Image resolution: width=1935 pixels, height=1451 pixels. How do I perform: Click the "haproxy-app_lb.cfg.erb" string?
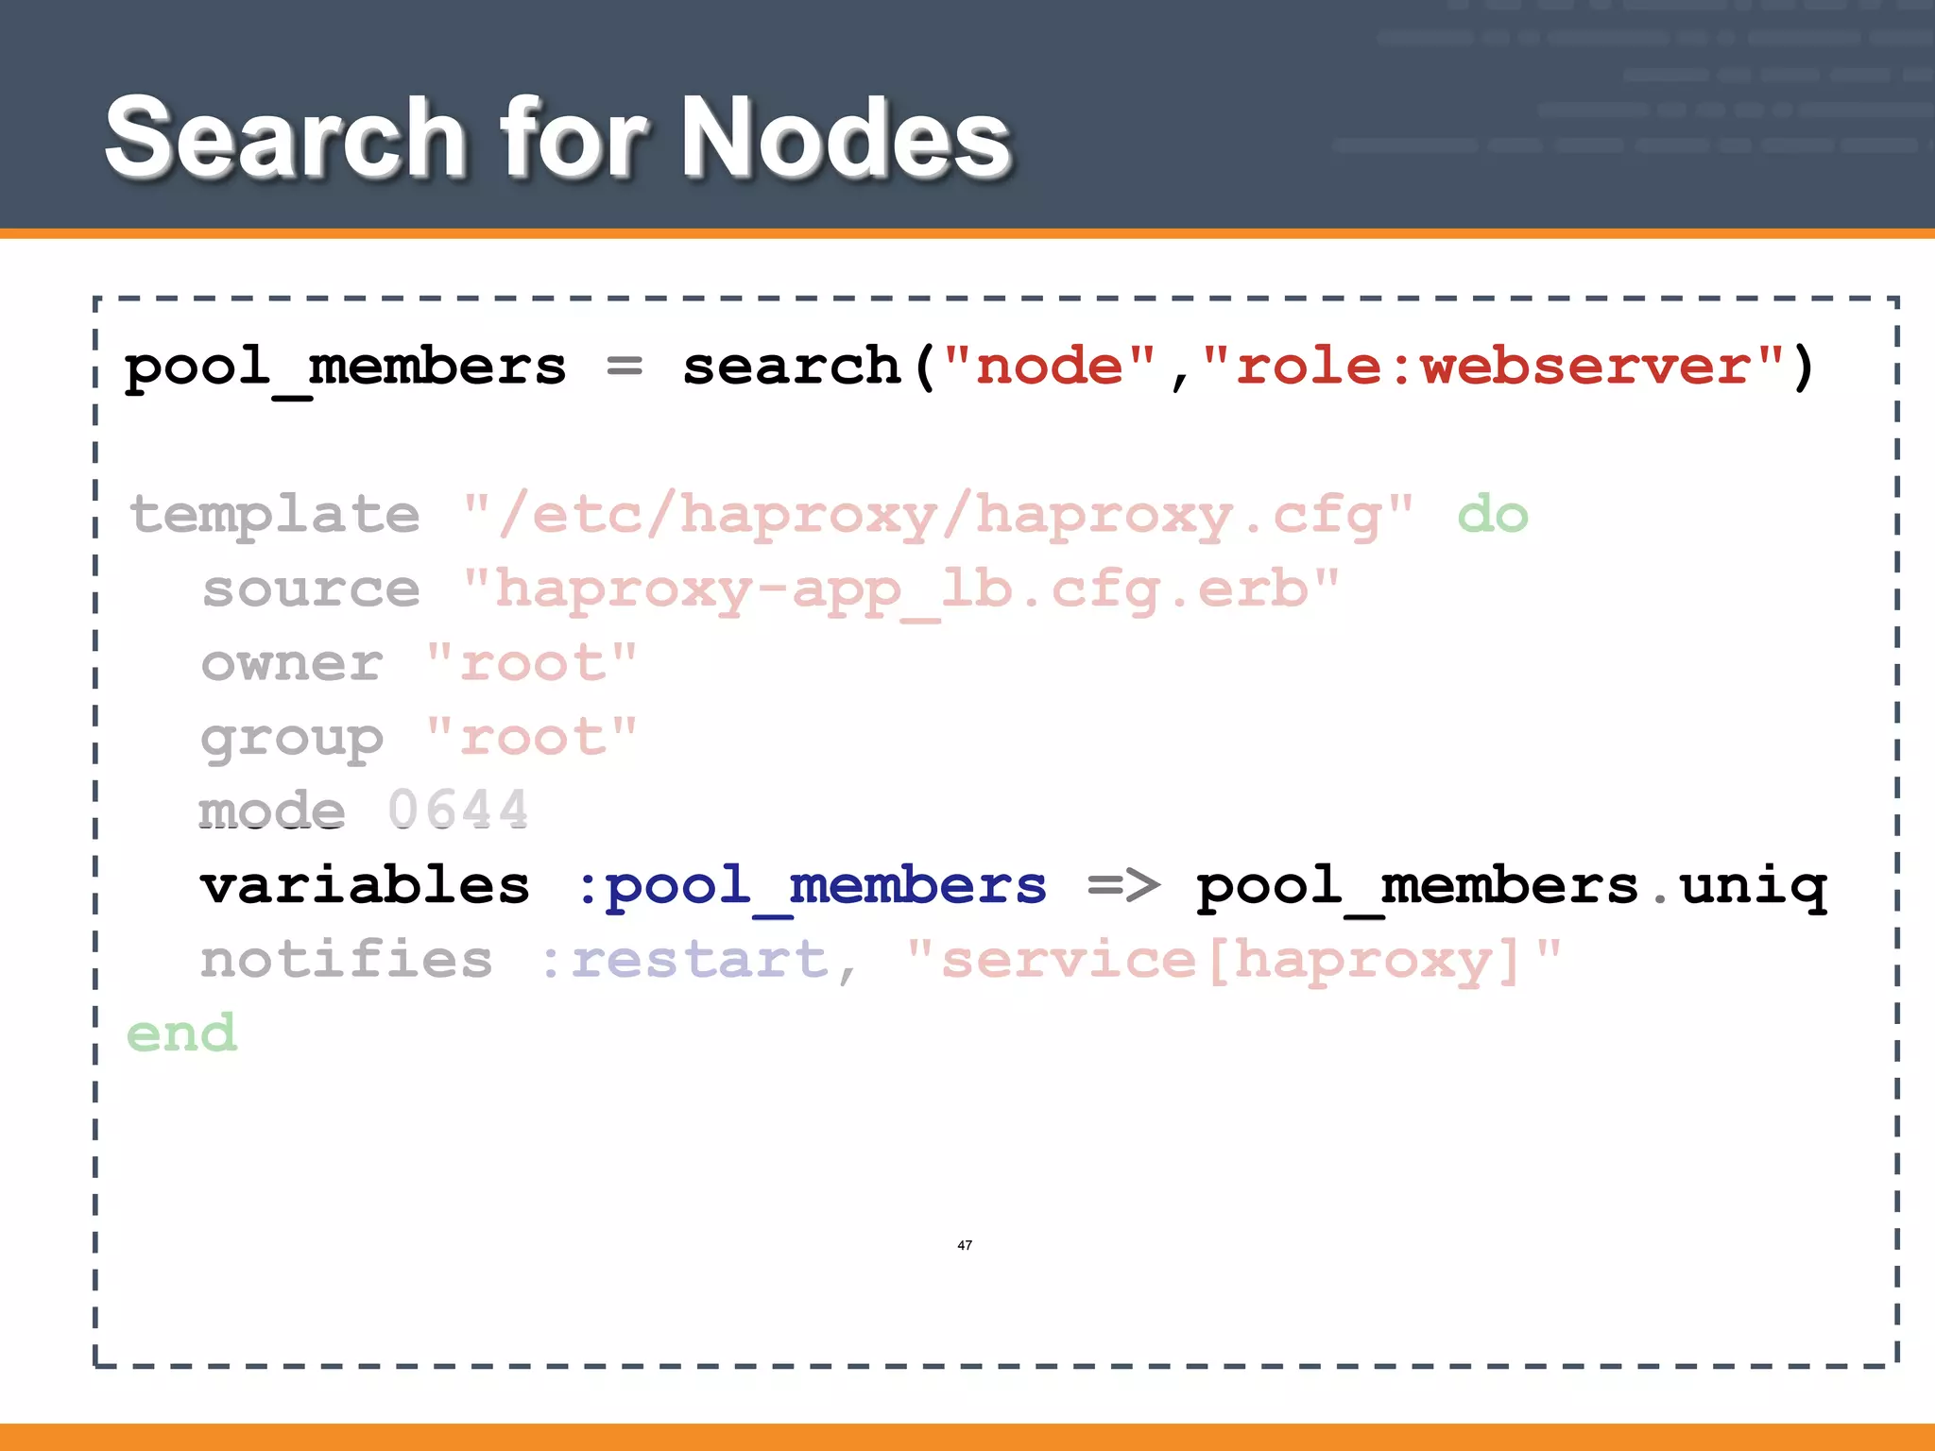(x=901, y=591)
